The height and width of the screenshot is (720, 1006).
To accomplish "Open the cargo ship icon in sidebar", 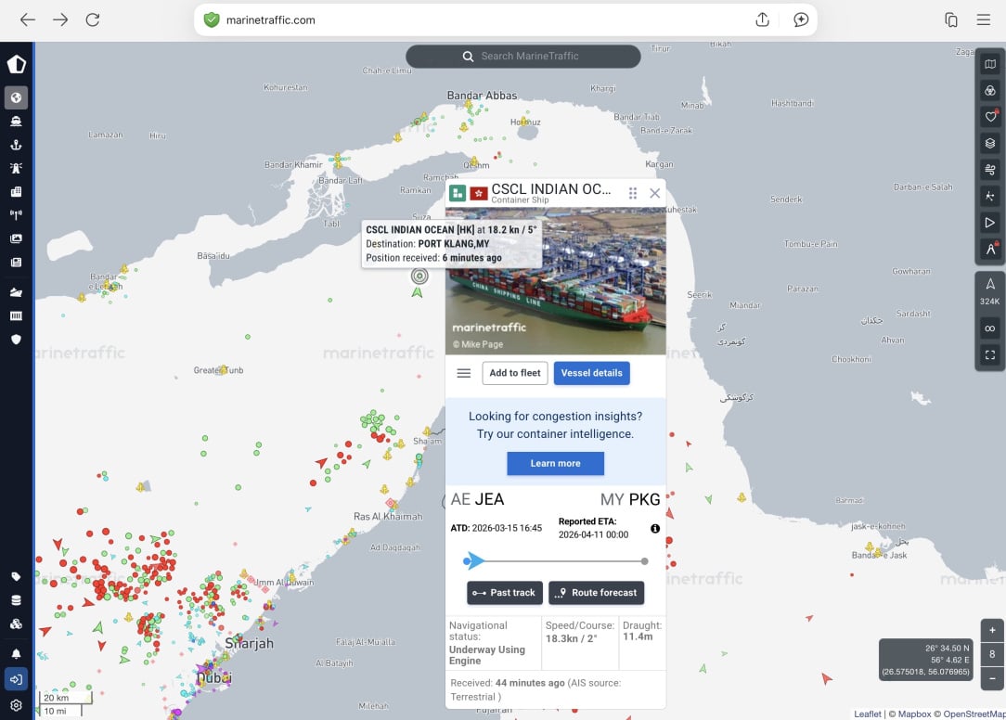I will click(x=16, y=292).
